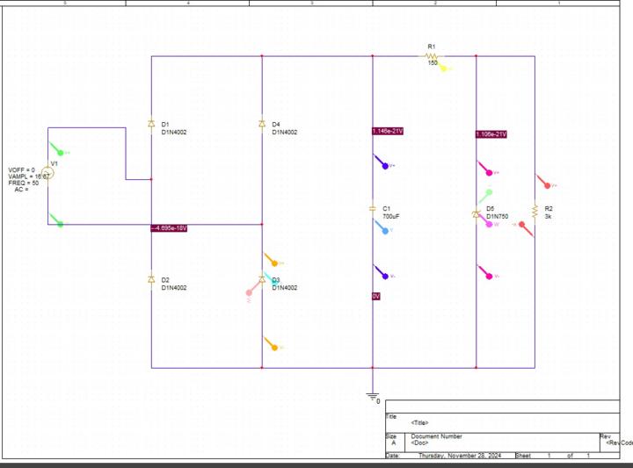Select the yellow voltage probe below R1
This screenshot has height=468, width=633.
442,68
